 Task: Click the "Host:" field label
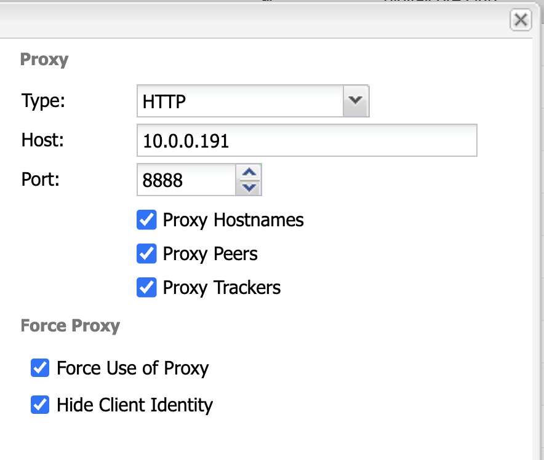pos(43,140)
